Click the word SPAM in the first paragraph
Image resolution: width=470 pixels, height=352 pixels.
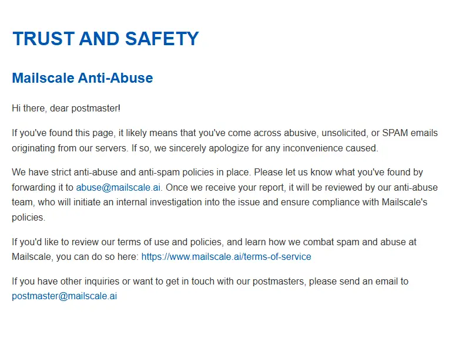395,133
